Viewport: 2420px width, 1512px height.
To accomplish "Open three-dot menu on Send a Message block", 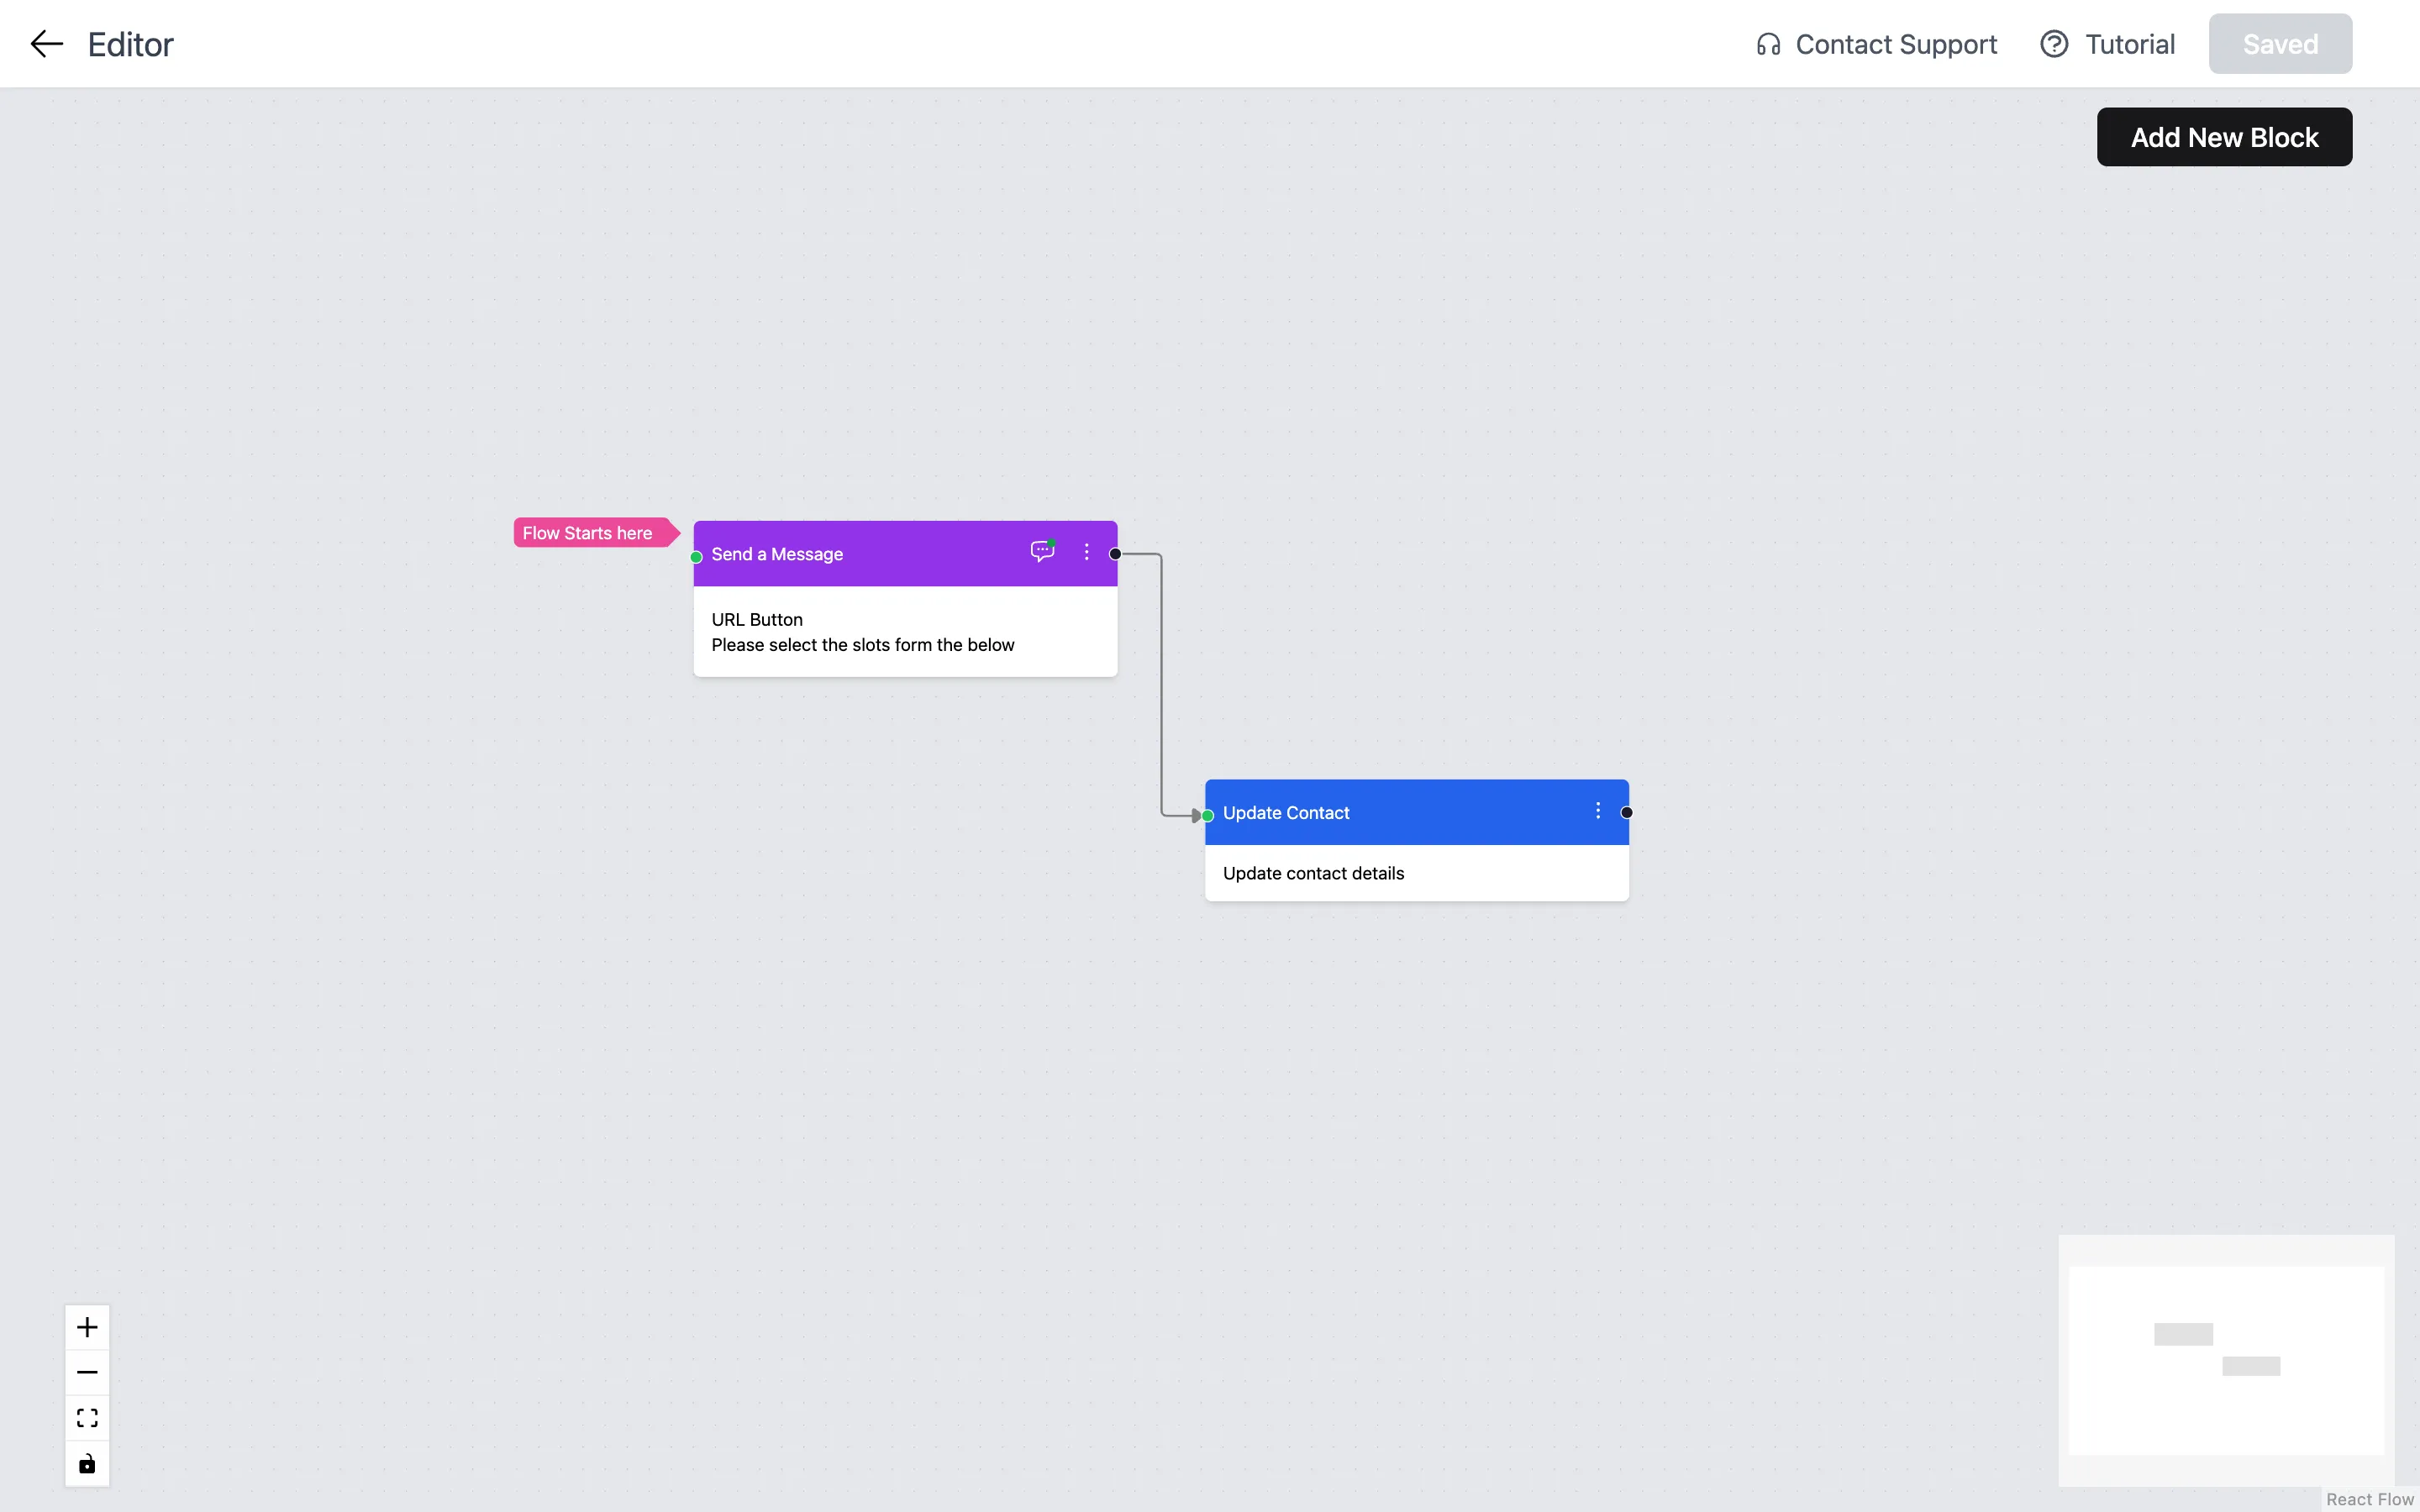I will pyautogui.click(x=1086, y=552).
